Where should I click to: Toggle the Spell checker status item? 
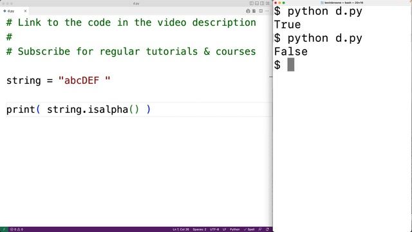tap(249, 229)
